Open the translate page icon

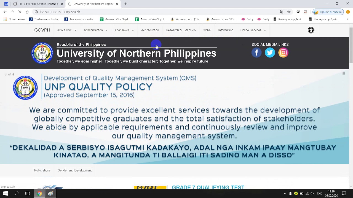[x=281, y=12]
